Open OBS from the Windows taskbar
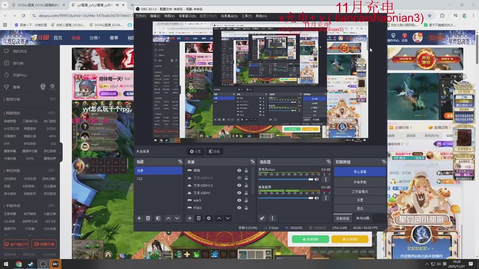 [x=43, y=264]
